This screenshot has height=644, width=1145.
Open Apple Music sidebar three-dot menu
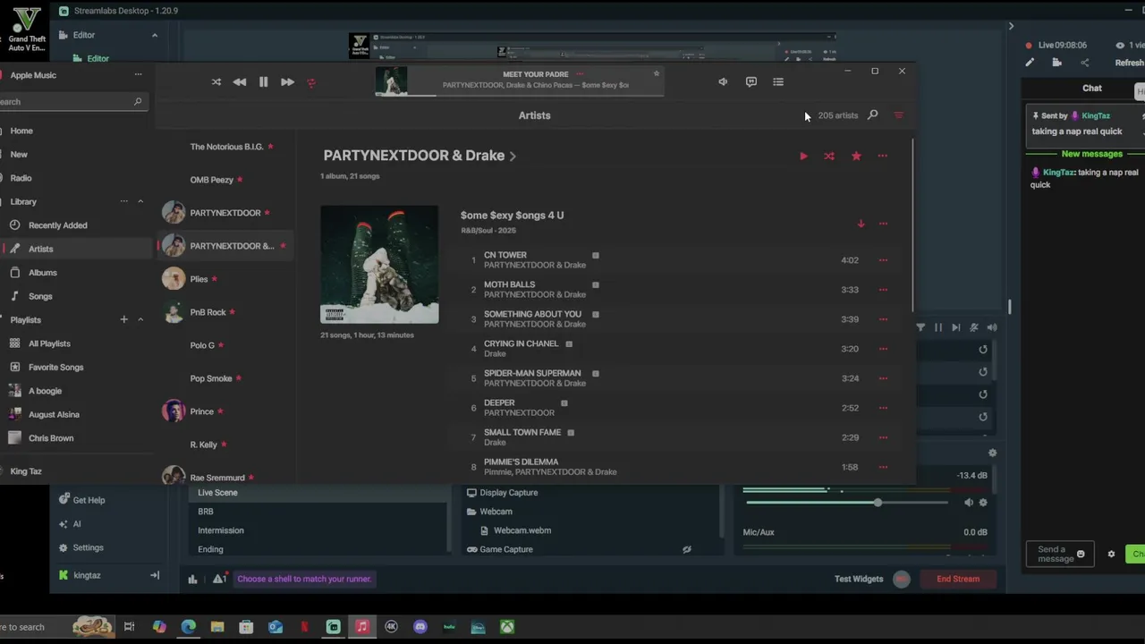pyautogui.click(x=138, y=75)
